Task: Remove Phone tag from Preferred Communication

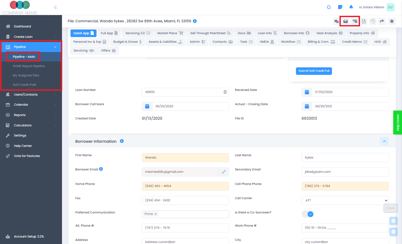Action: click(156, 214)
